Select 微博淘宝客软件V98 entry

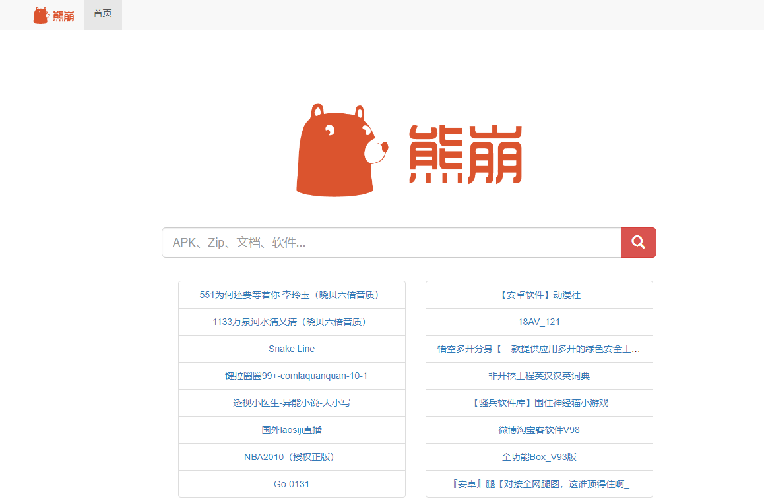coord(539,430)
